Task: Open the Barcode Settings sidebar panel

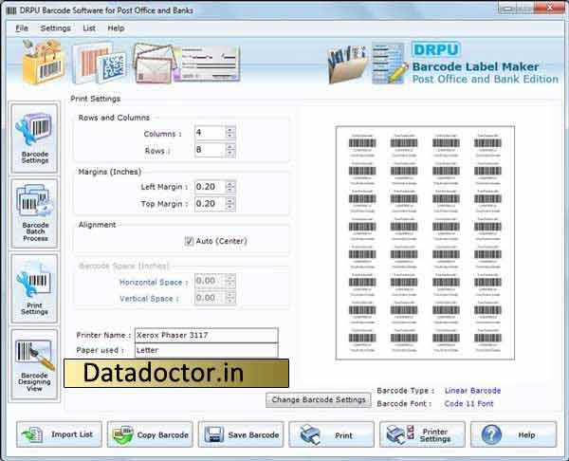Action: coord(35,138)
